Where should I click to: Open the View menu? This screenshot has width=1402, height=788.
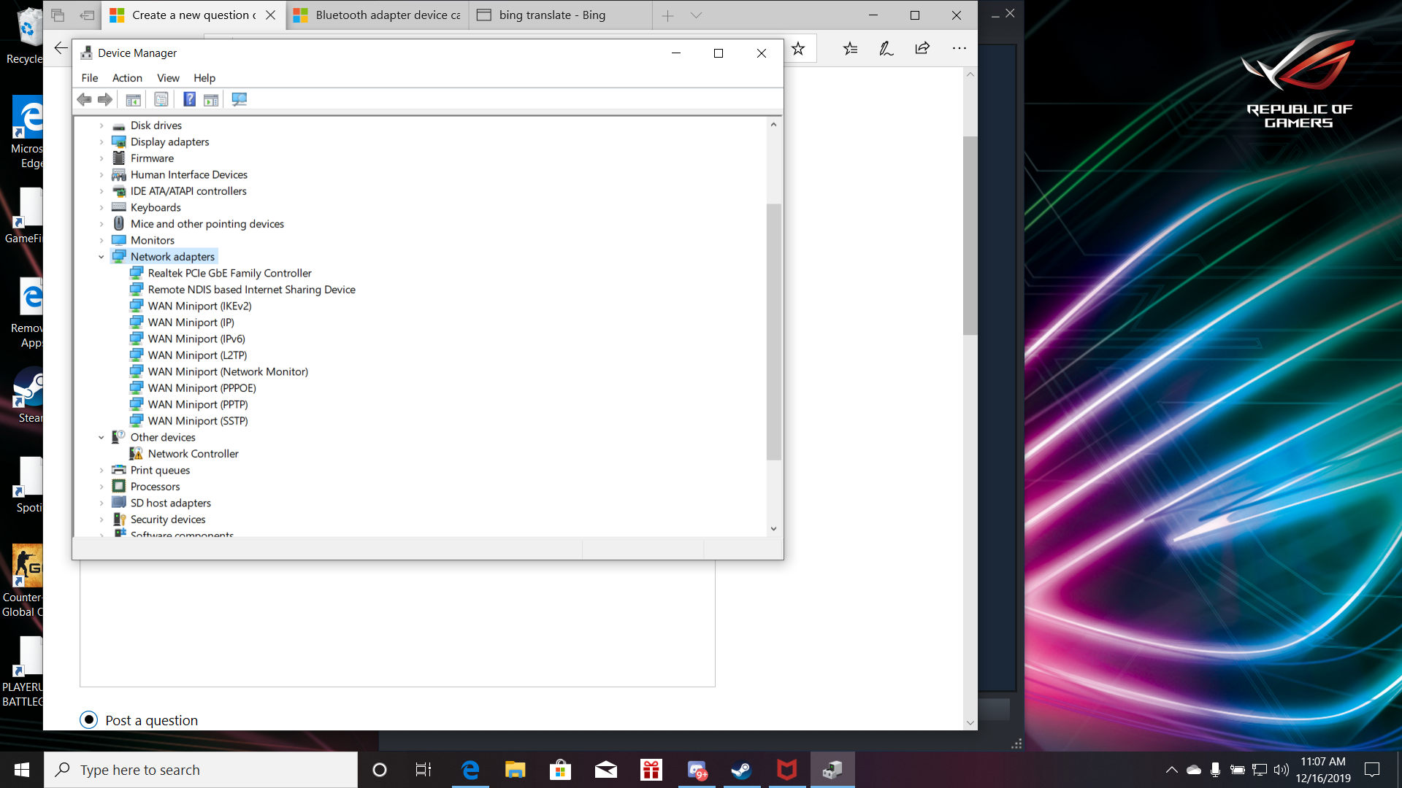168,78
